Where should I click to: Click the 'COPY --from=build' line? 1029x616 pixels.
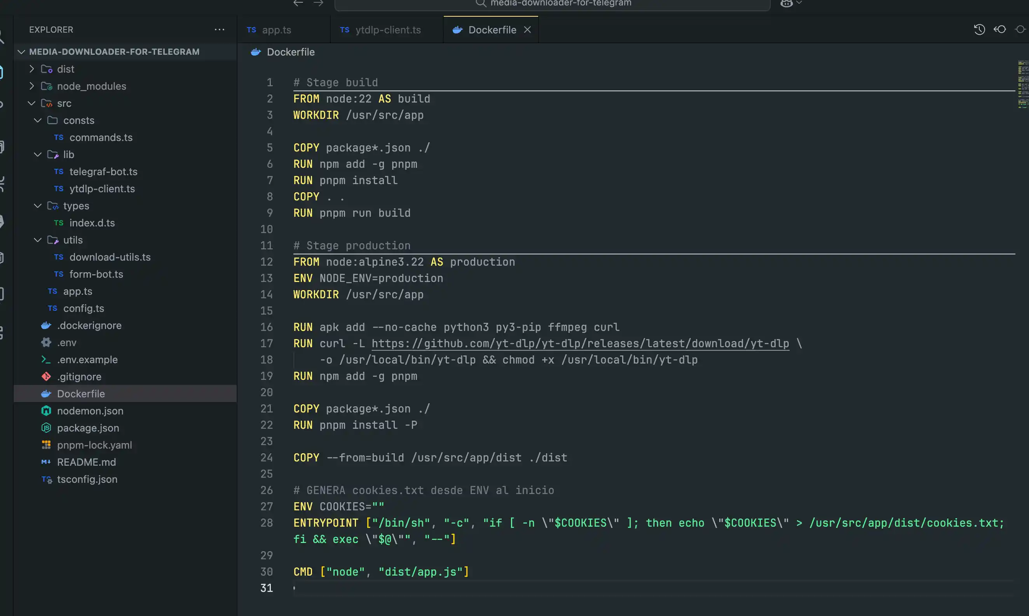430,458
